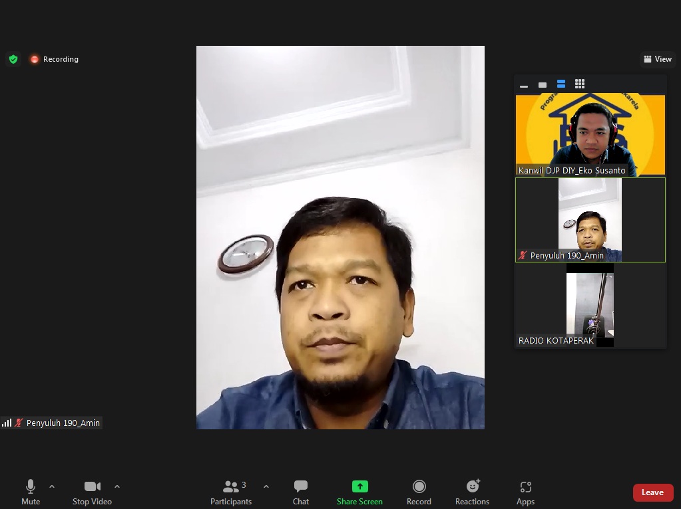The image size is (681, 509).
Task: Toggle Stop Video camera button
Action: 92,492
